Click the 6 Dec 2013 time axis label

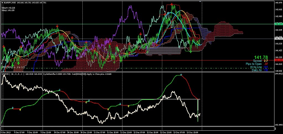point(6,132)
